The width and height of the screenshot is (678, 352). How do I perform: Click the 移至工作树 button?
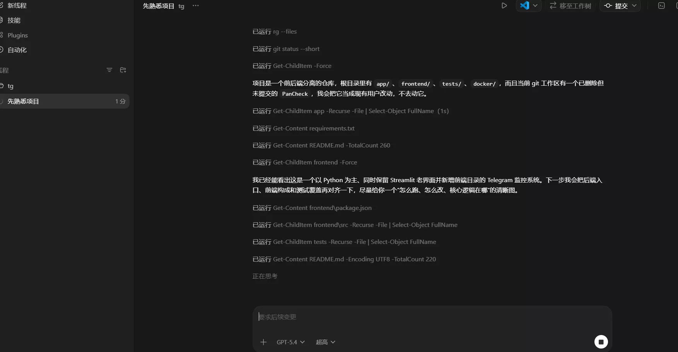click(570, 6)
